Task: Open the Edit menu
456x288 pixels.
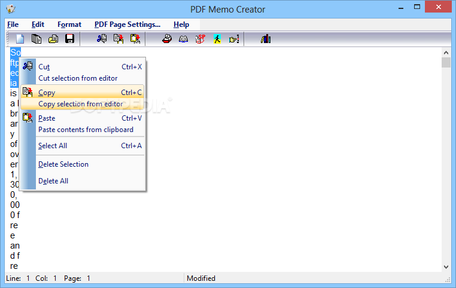Action: pyautogui.click(x=38, y=24)
